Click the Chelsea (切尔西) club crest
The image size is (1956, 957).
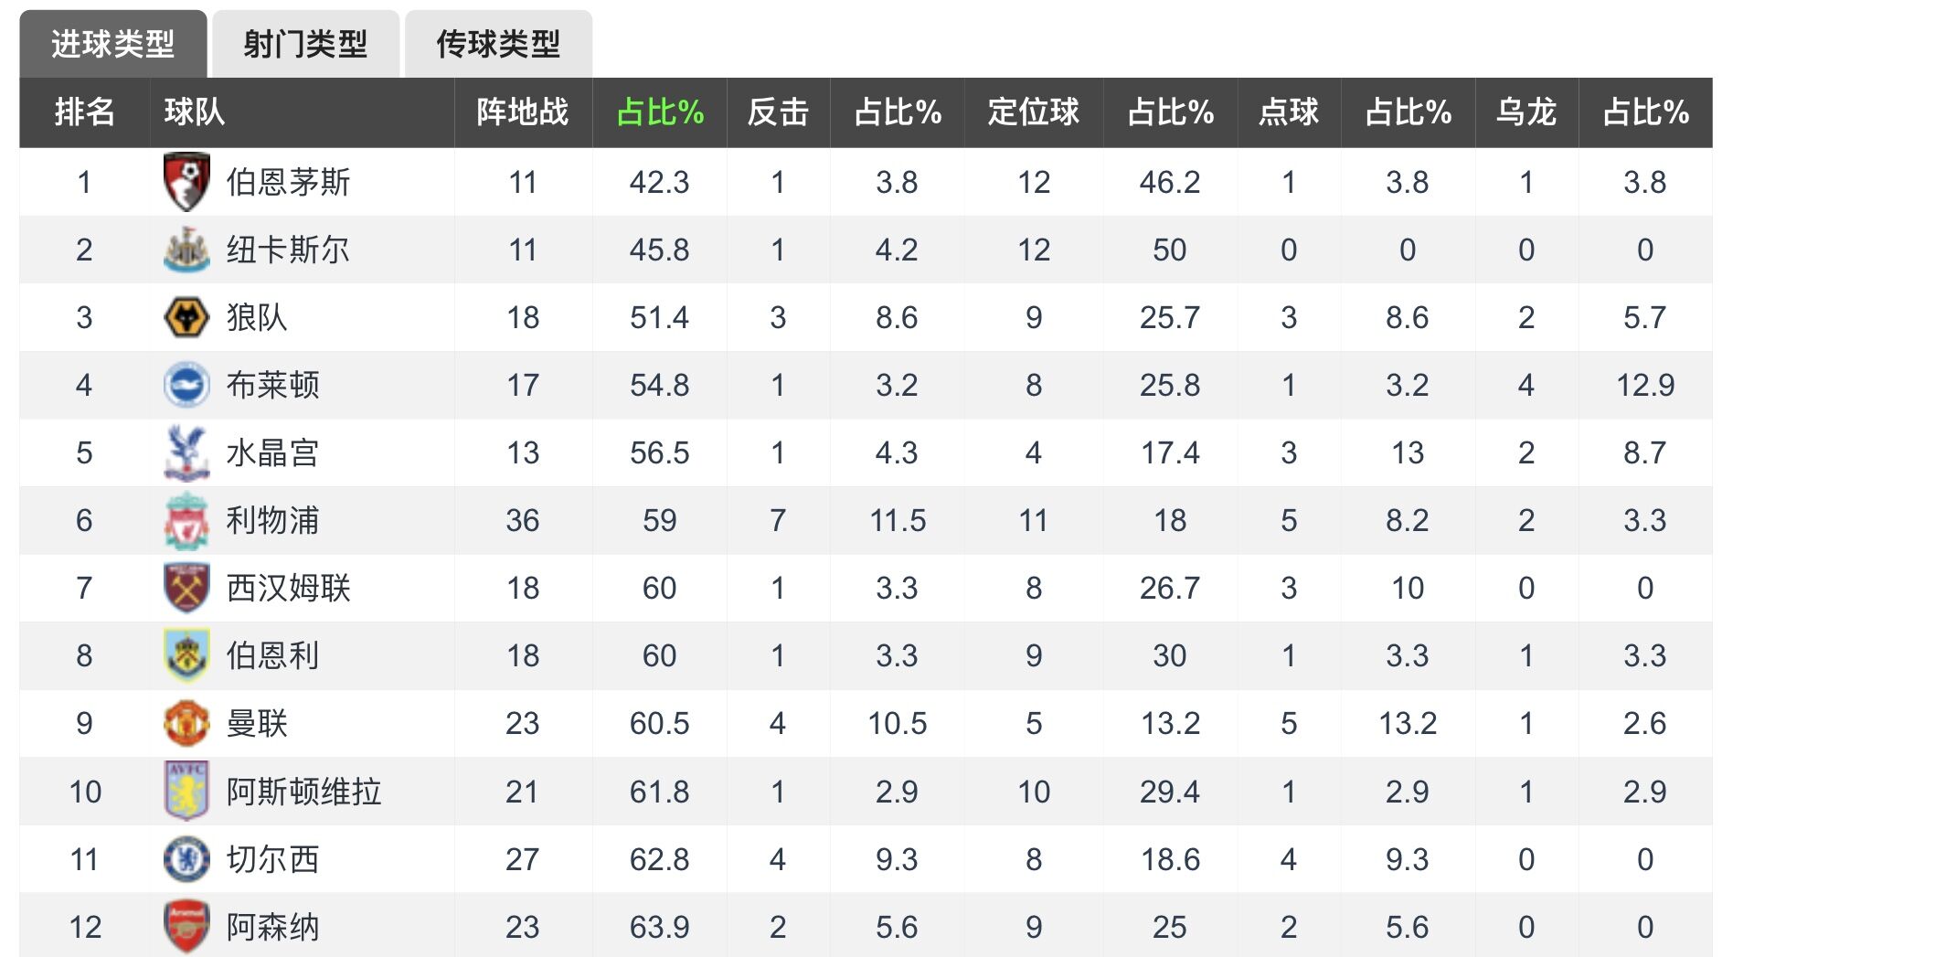tap(186, 859)
